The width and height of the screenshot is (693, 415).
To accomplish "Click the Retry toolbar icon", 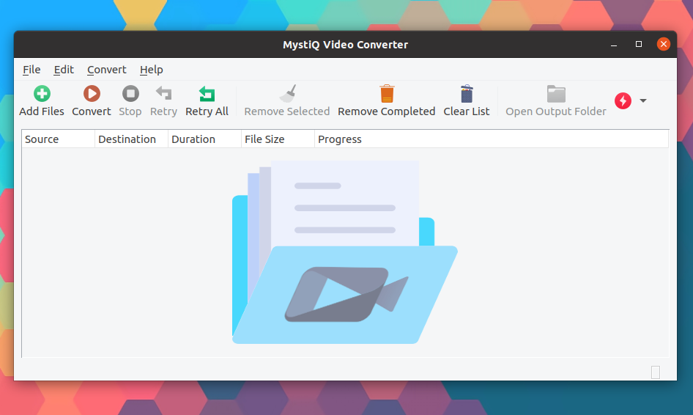I will pos(163,94).
